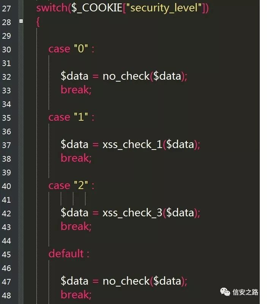Image resolution: width=267 pixels, height=304 pixels.
Task: Click line number 27 in gutter
Action: click(6, 8)
